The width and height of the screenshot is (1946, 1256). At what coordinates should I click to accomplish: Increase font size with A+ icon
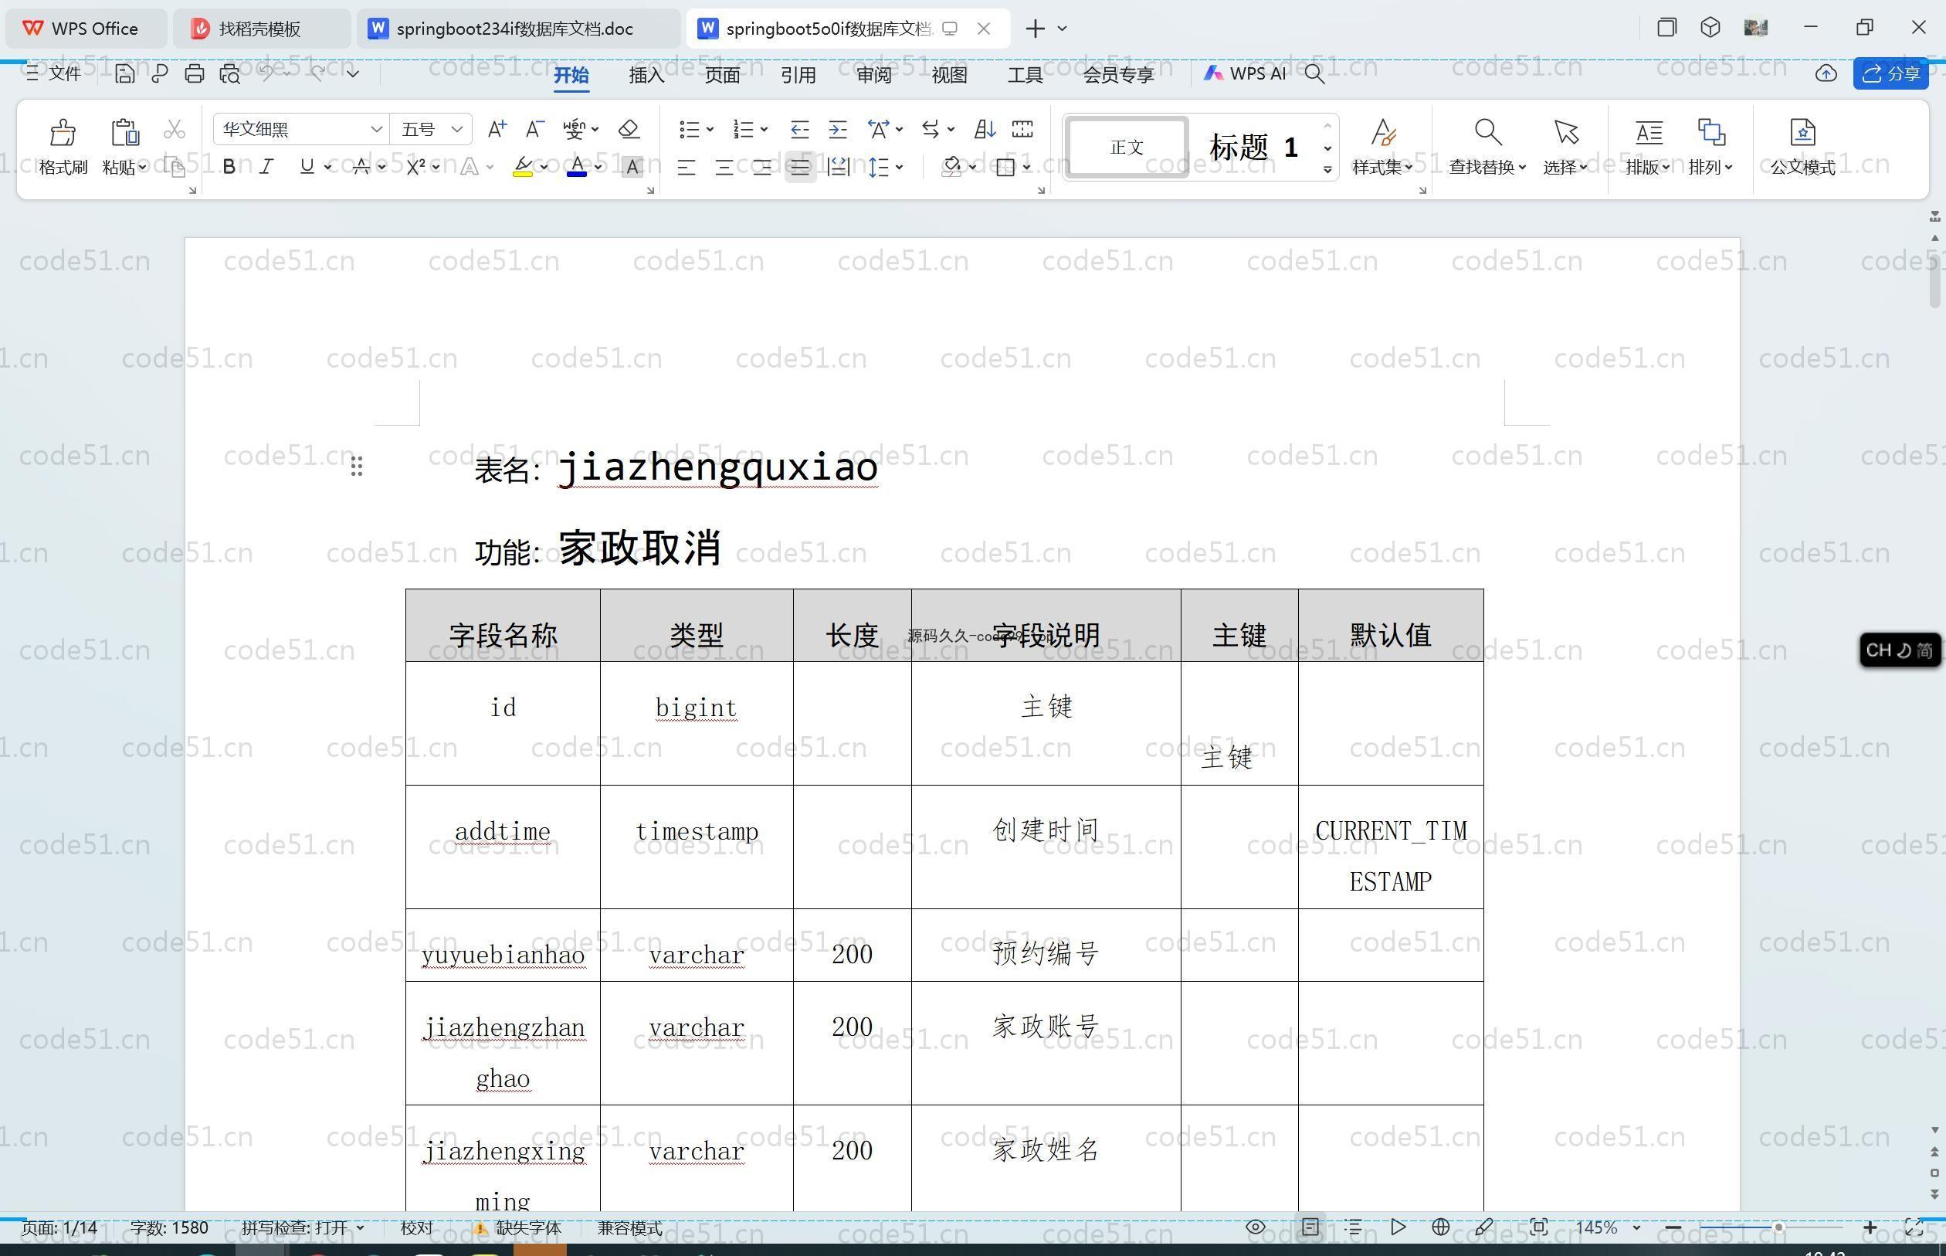pos(497,129)
